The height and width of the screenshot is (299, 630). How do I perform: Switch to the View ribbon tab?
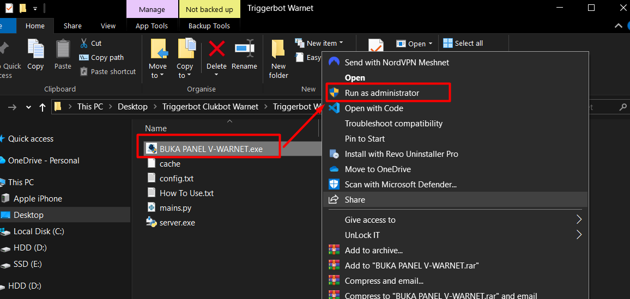pos(108,26)
